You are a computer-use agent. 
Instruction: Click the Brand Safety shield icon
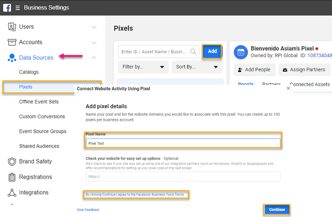[12, 162]
